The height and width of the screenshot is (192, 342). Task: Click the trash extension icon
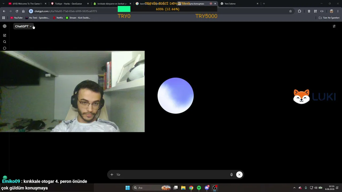pos(309,11)
